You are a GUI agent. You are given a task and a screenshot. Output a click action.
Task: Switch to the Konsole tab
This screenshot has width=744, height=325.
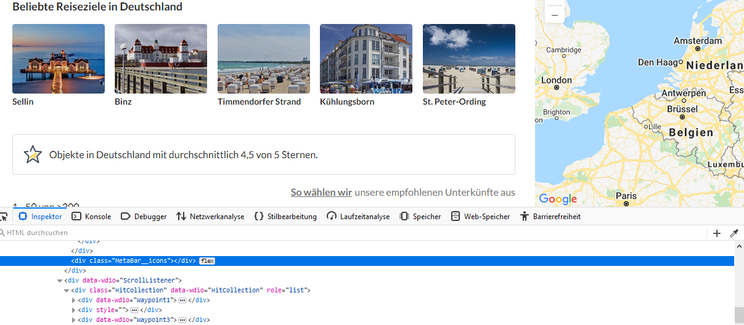pyautogui.click(x=91, y=217)
